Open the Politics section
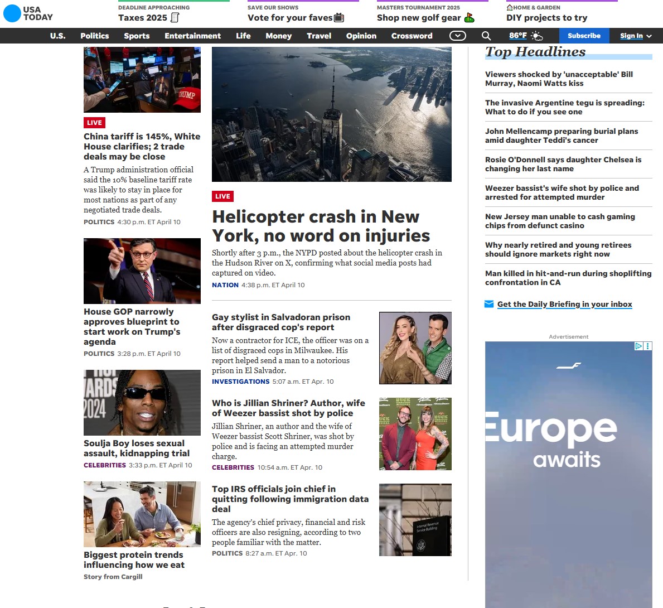663x608 pixels. 95,36
